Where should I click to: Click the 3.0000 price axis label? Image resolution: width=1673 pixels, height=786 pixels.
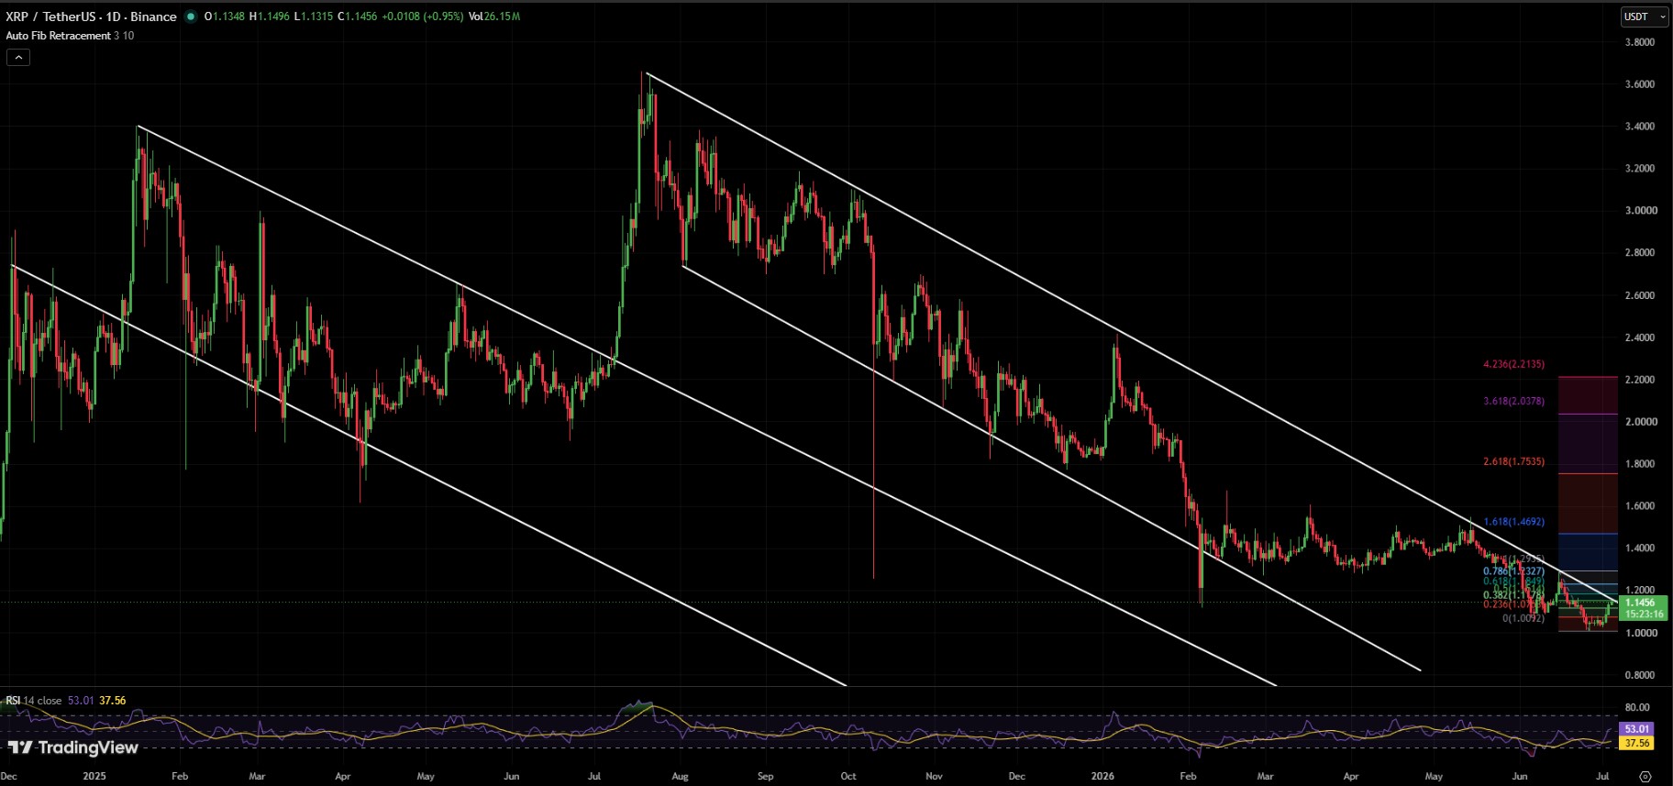1641,210
